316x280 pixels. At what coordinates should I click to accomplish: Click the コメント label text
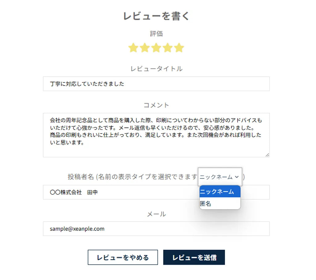coord(156,105)
